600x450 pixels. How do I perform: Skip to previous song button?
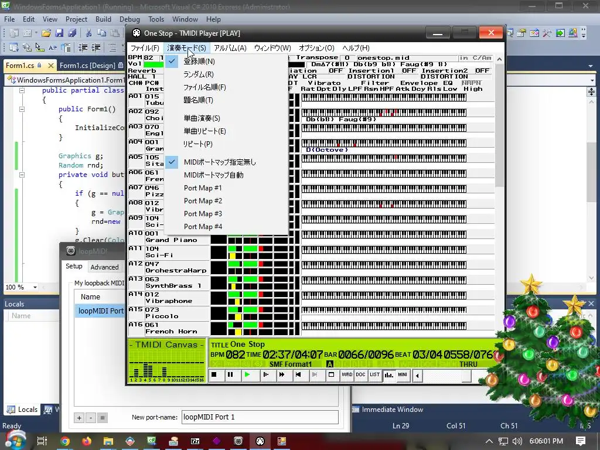point(298,374)
